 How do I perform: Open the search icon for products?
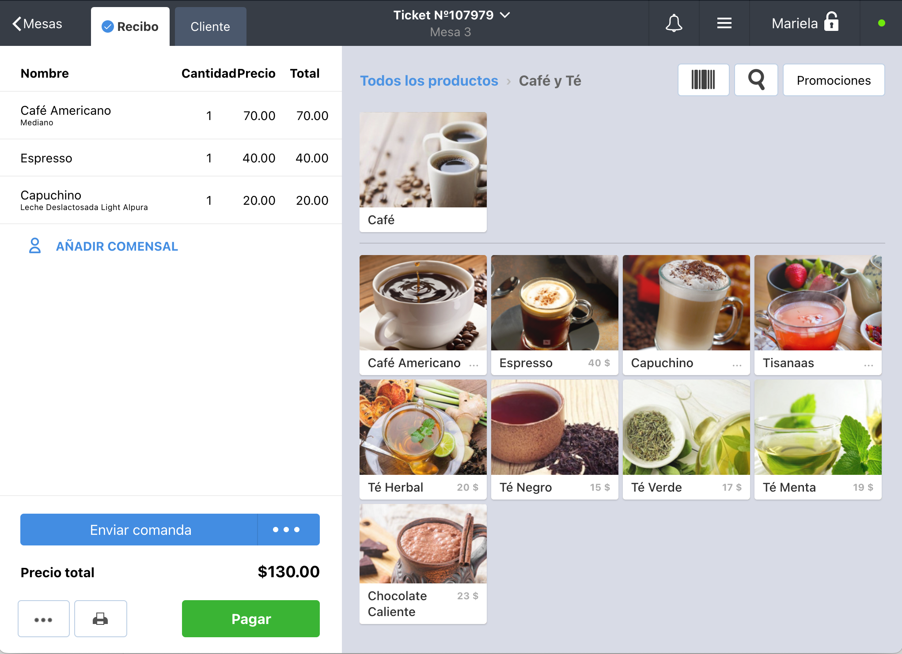pos(756,80)
